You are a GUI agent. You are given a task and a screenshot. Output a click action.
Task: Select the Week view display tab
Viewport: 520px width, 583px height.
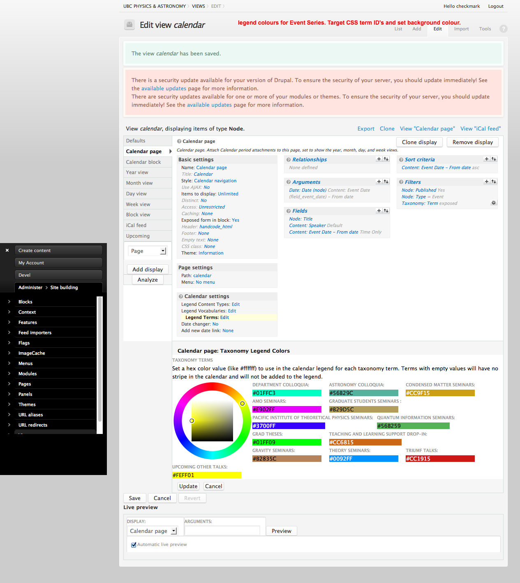tap(138, 204)
